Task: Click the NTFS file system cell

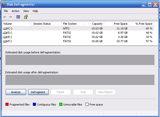Action: click(66, 28)
